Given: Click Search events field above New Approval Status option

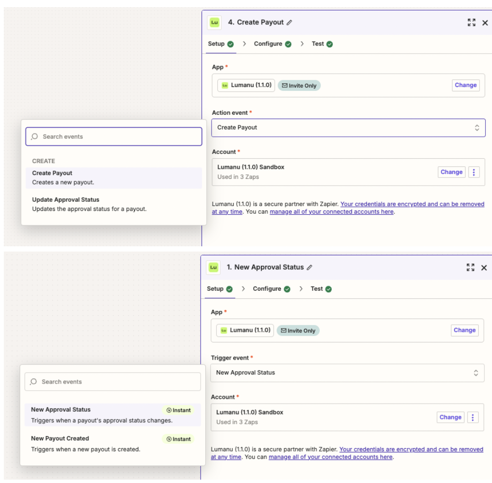Looking at the screenshot, I should click(113, 382).
